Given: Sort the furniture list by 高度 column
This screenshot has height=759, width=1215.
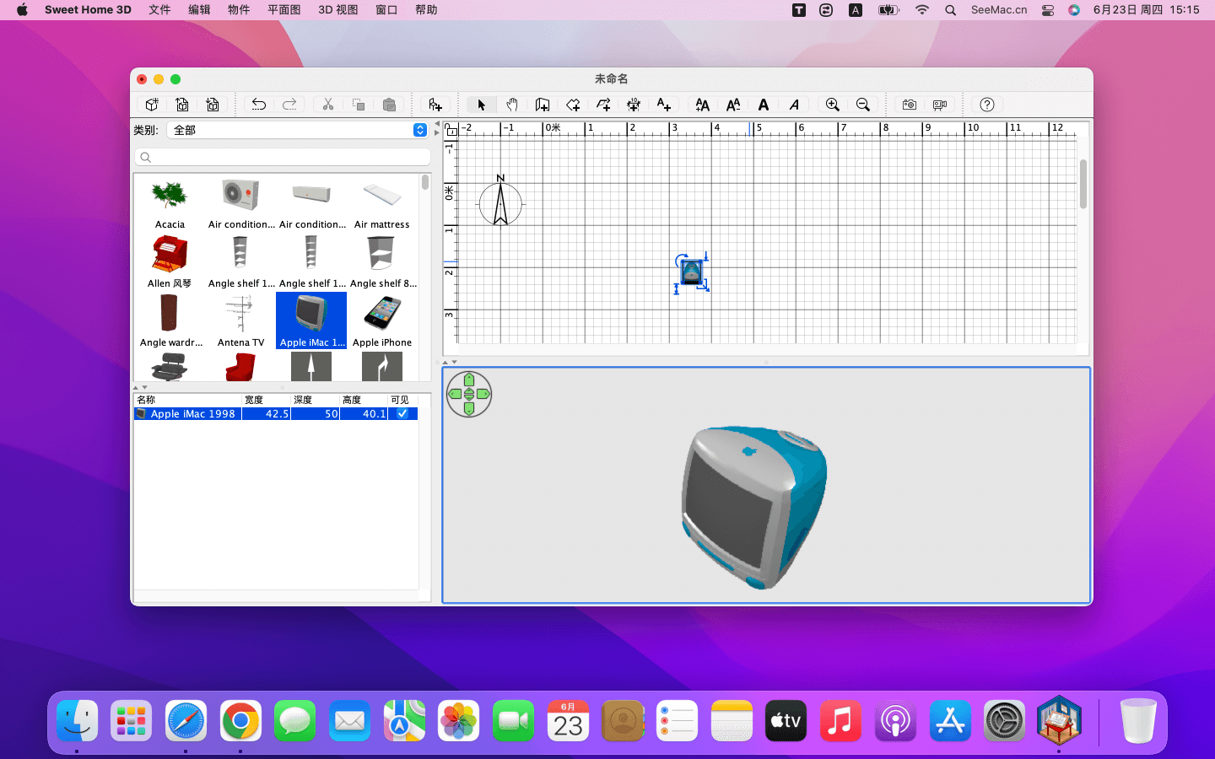Looking at the screenshot, I should (364, 400).
